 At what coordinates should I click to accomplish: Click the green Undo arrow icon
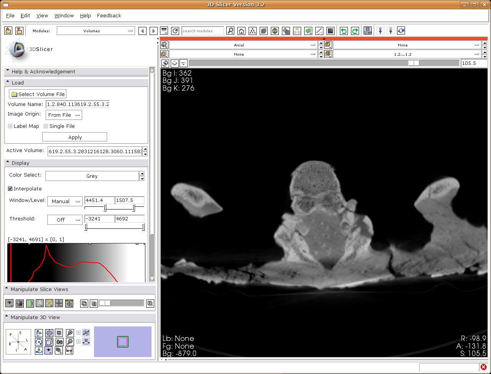coord(344,31)
